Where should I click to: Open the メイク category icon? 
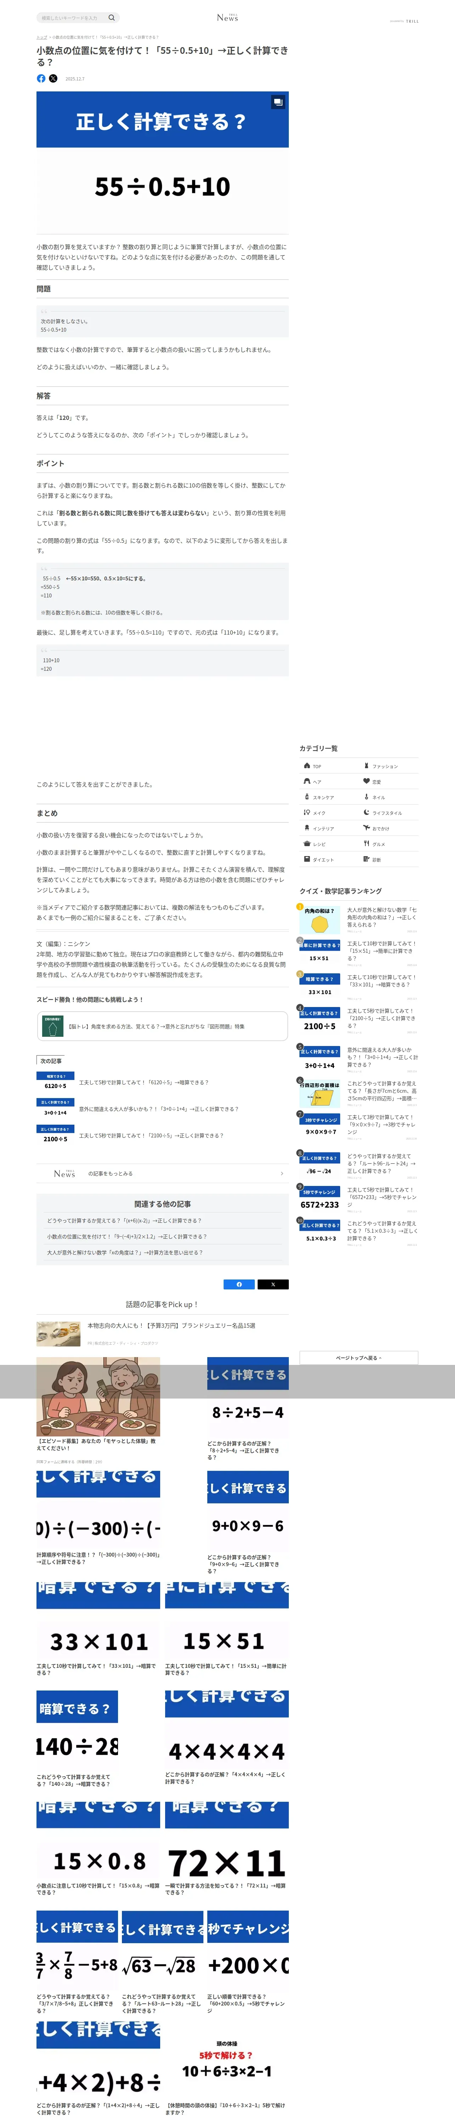[x=307, y=812]
